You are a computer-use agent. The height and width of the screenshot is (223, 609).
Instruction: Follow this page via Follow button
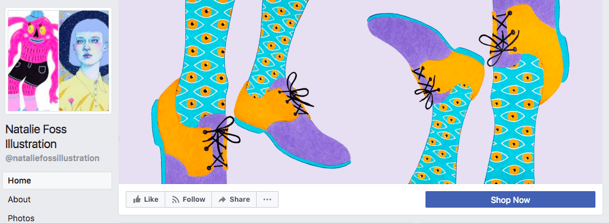(188, 199)
